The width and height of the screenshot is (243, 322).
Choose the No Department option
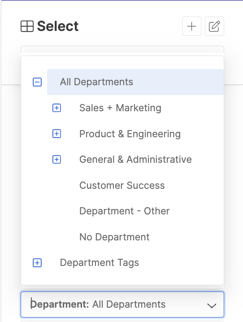pos(114,237)
